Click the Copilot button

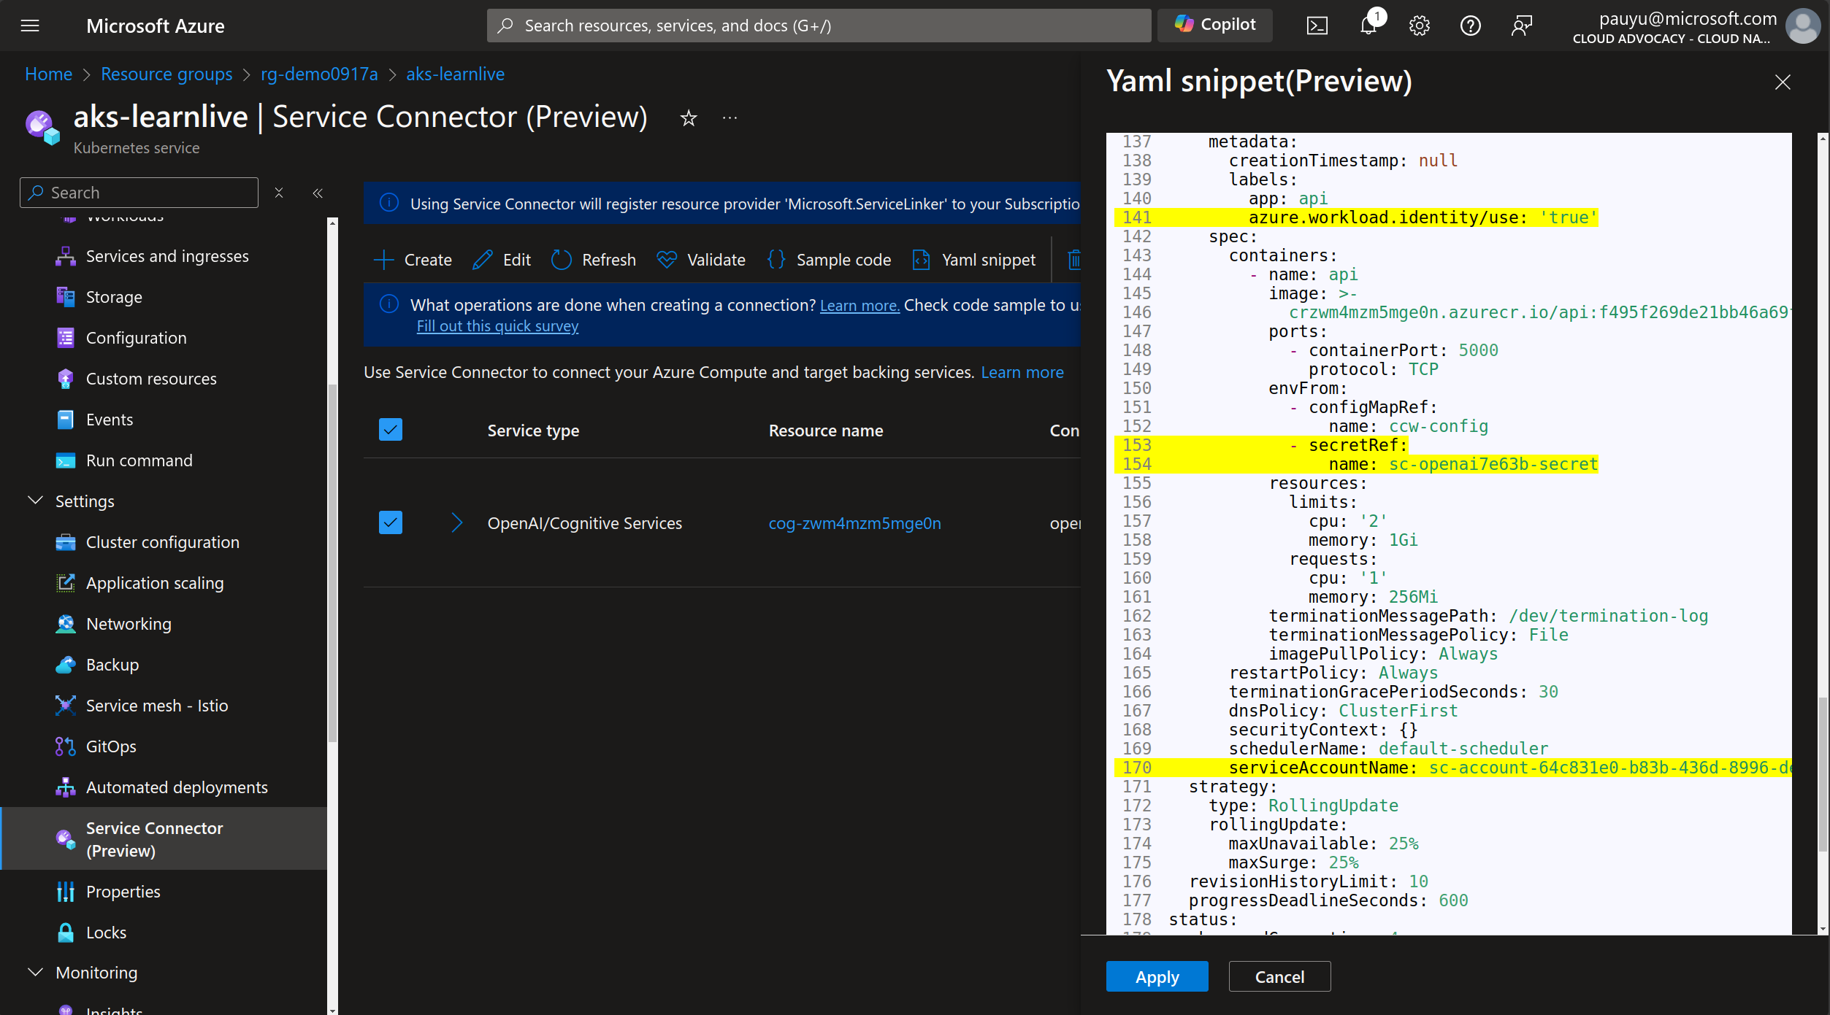tap(1214, 25)
